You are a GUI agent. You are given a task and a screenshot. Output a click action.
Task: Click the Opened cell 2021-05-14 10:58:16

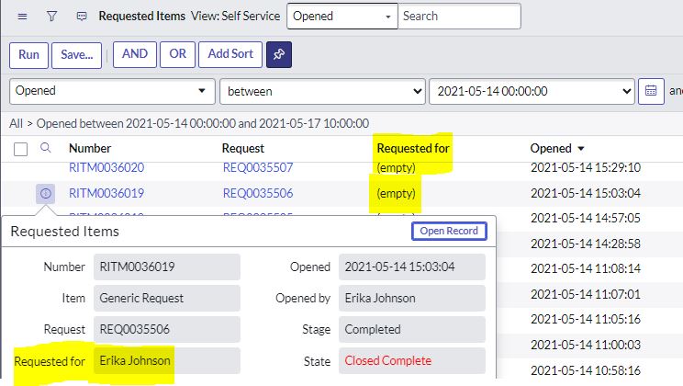(586, 370)
